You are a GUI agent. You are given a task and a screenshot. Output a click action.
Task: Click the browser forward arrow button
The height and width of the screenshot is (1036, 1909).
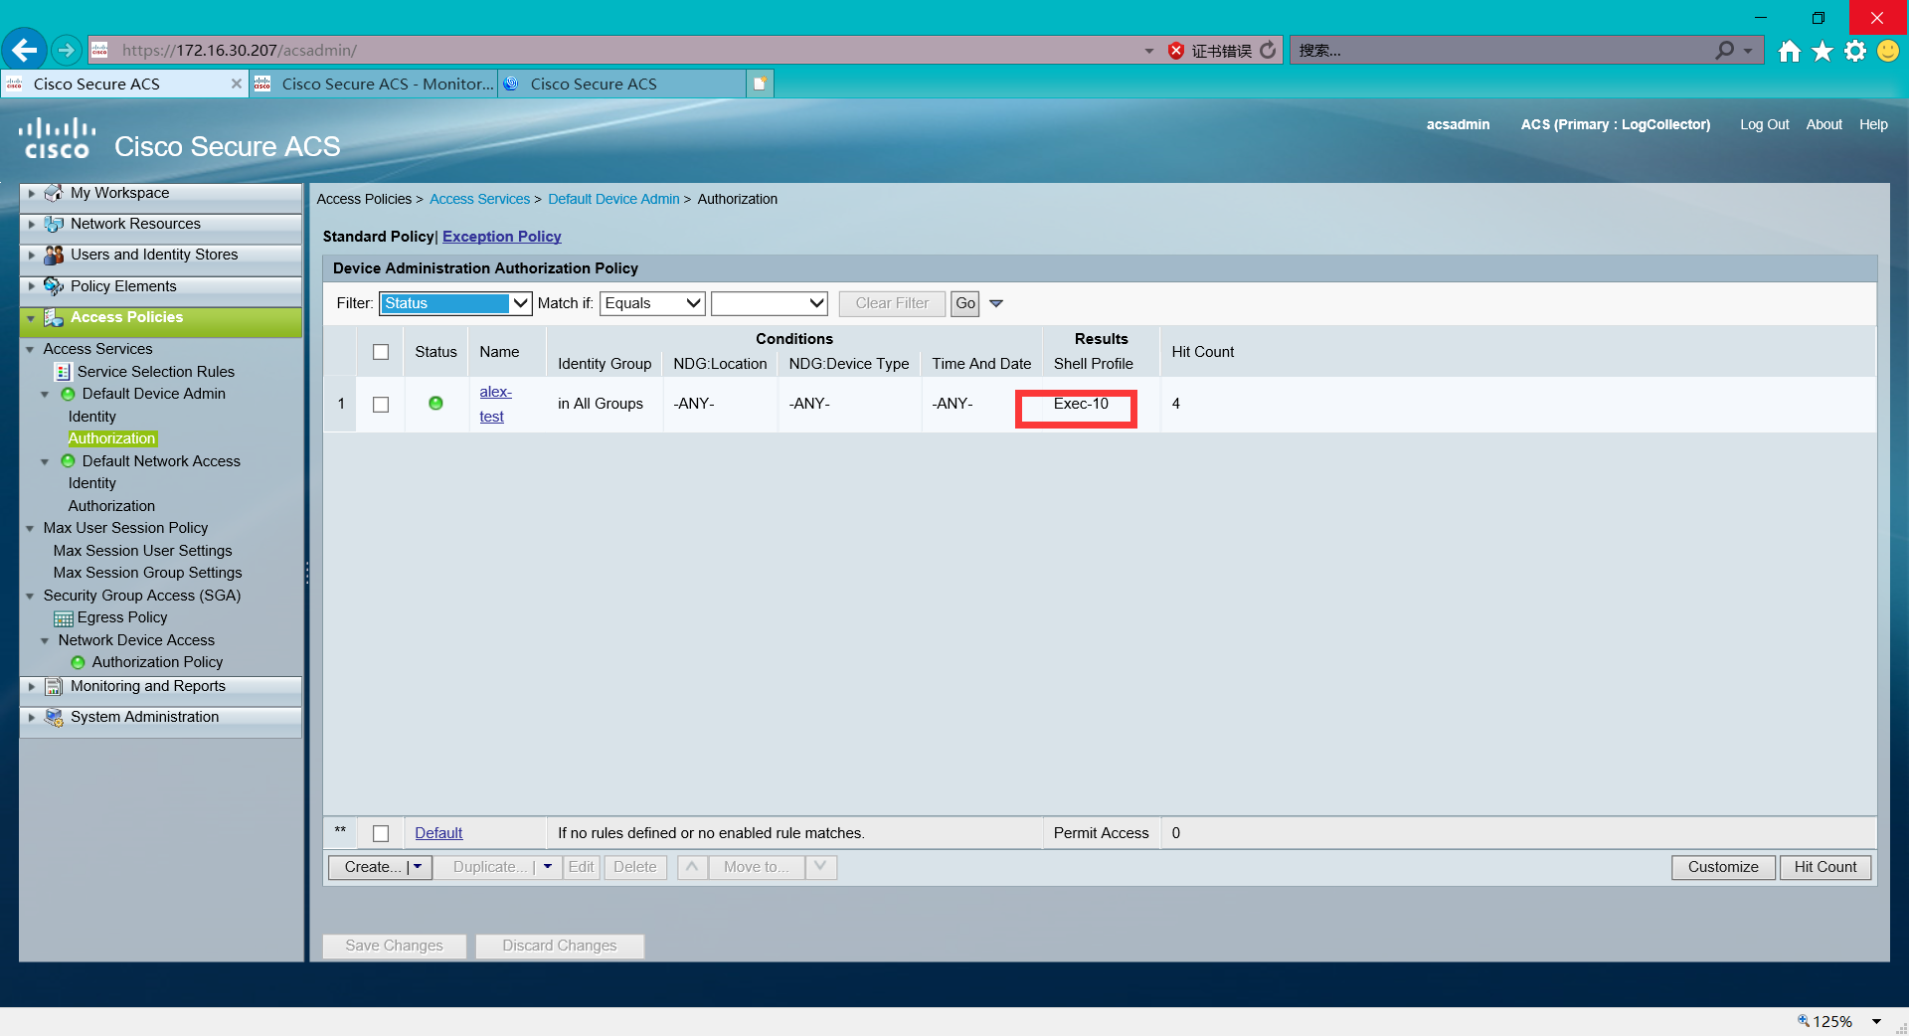coord(66,50)
